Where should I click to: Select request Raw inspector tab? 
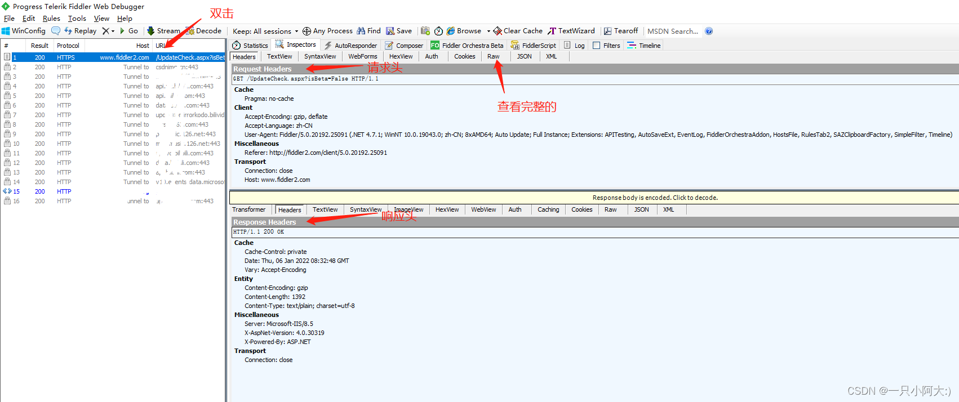(x=493, y=56)
